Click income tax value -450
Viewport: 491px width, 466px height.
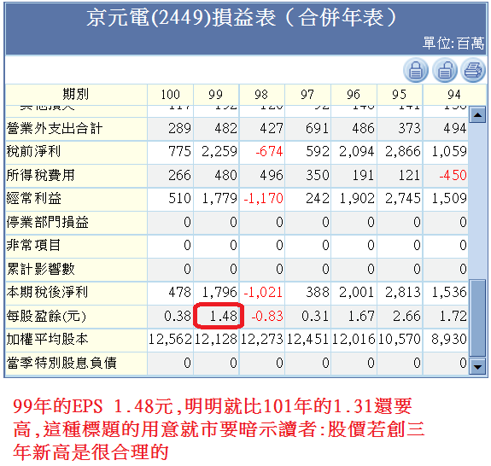[x=453, y=175]
